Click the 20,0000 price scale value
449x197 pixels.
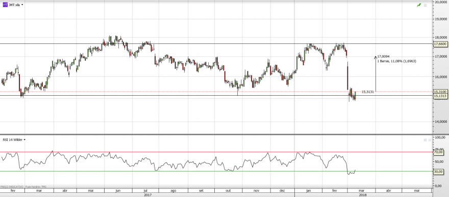point(441,2)
